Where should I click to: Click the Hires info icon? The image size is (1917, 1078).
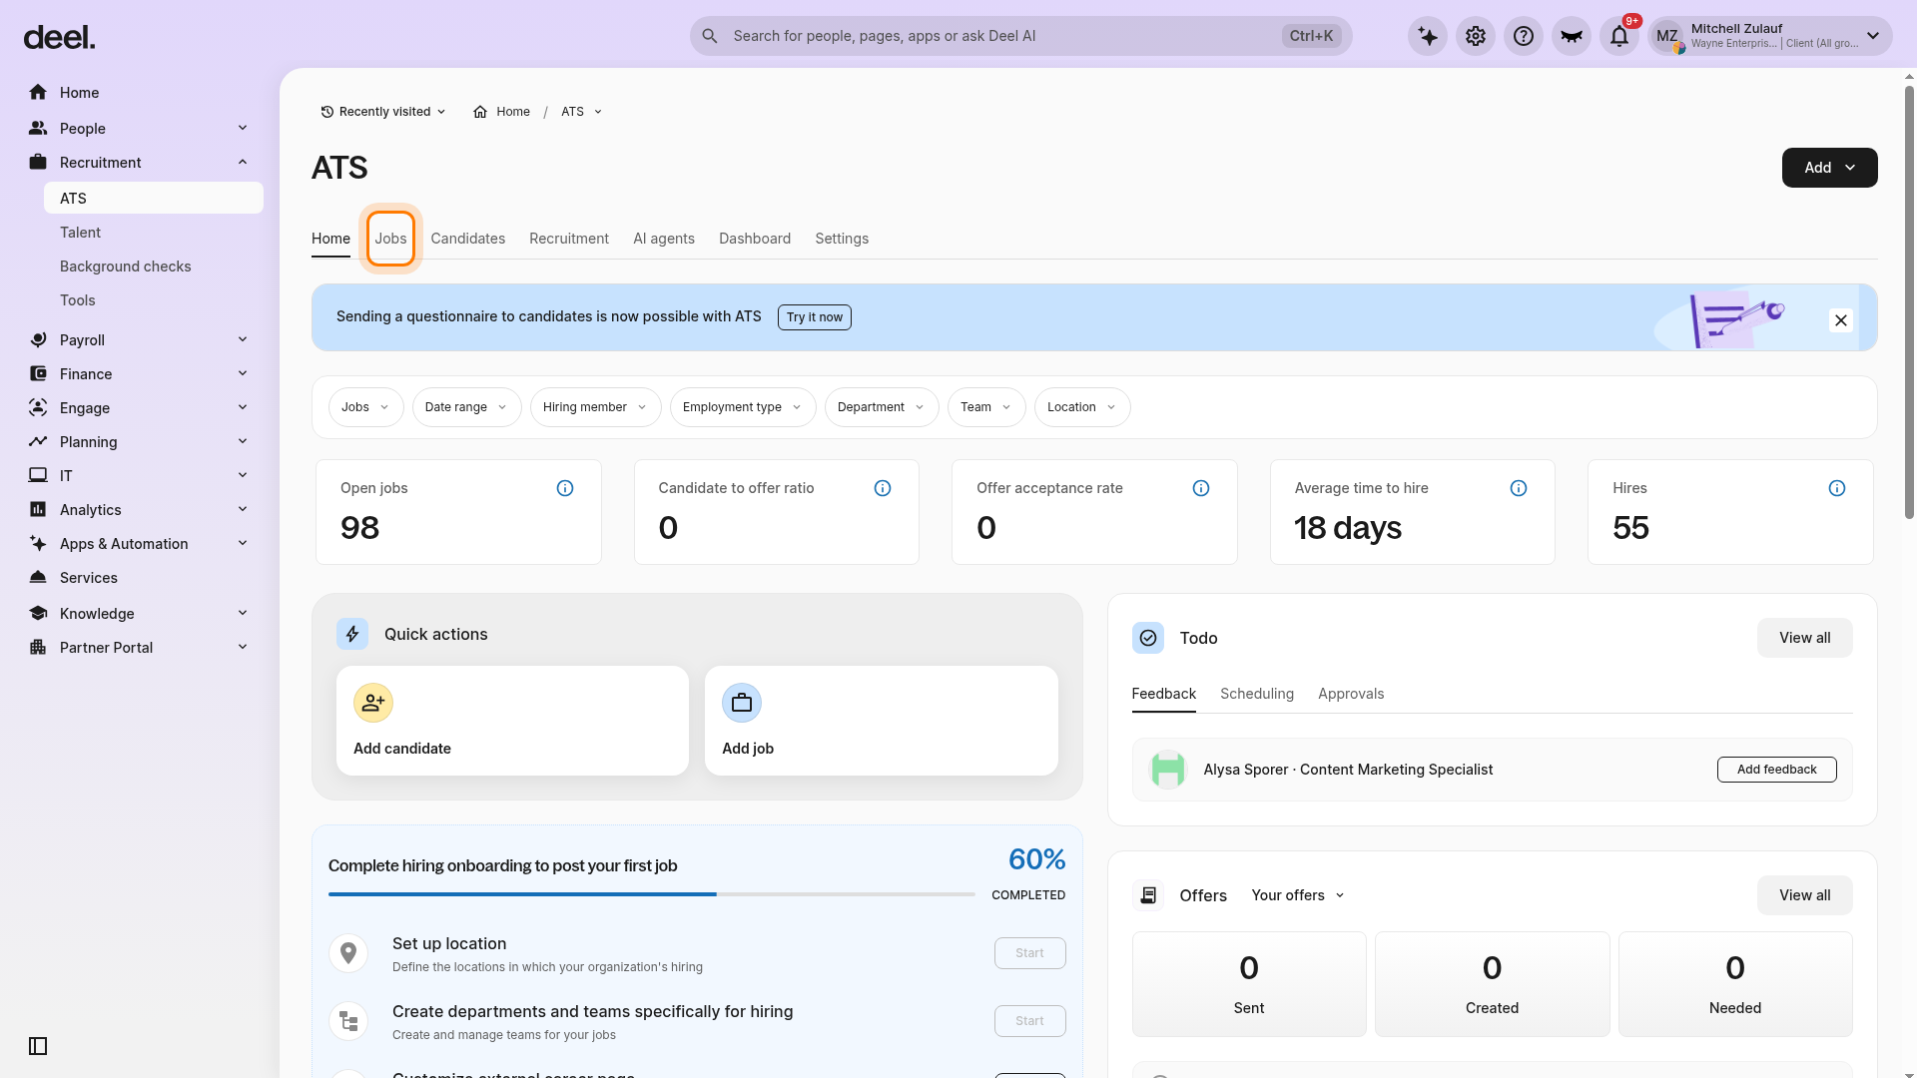click(x=1837, y=488)
